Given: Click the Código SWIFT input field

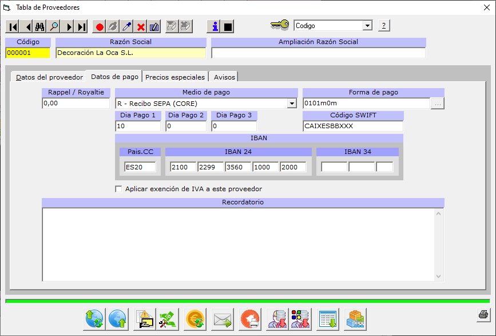Looking at the screenshot, I should [352, 127].
